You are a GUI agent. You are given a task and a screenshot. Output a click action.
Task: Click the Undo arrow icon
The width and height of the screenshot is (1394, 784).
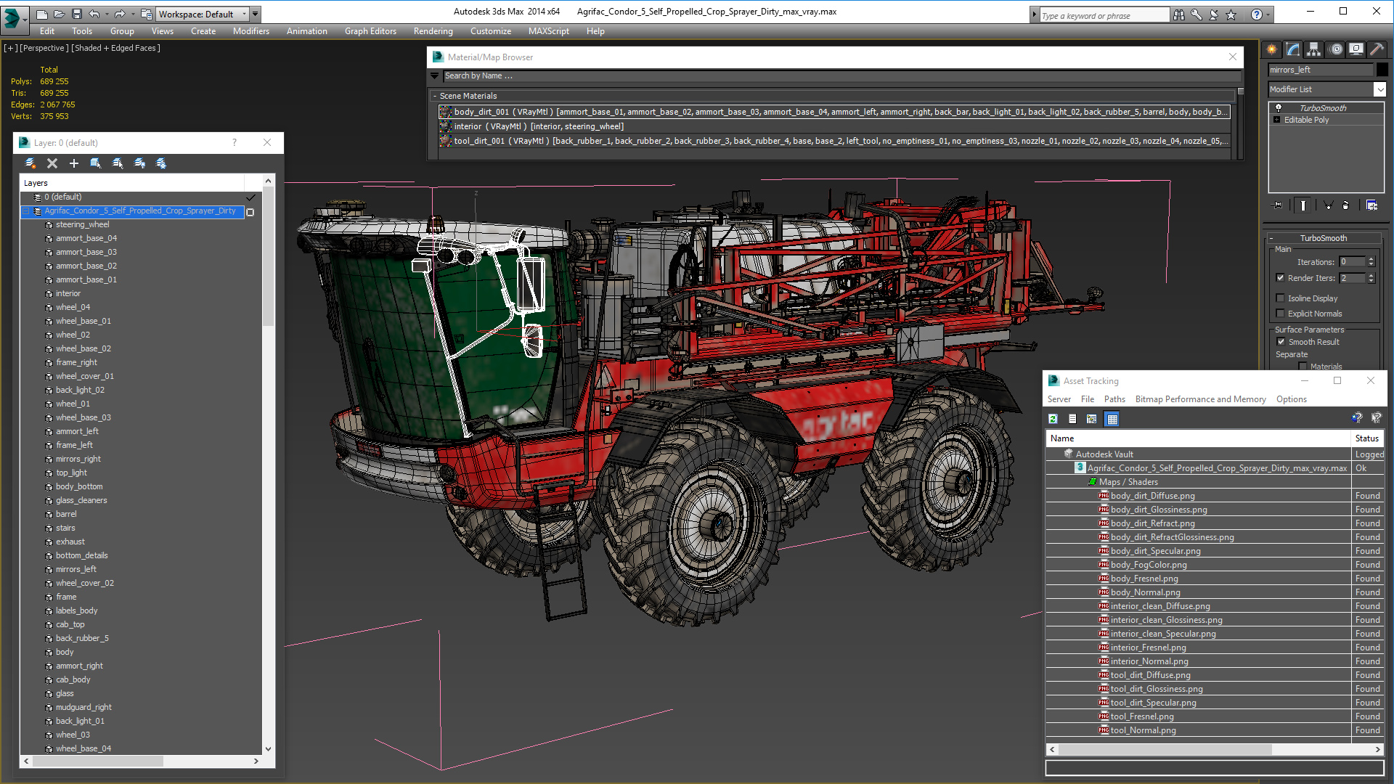(94, 14)
